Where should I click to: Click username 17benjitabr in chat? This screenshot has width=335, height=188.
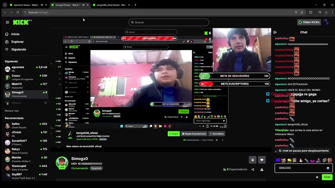(281, 130)
